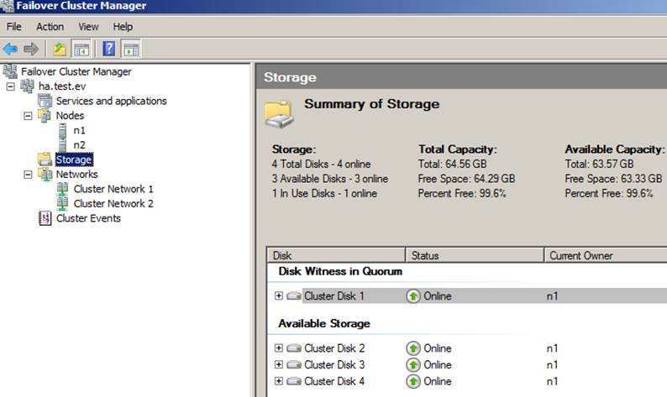Select node n2 in the tree

pyautogui.click(x=79, y=145)
